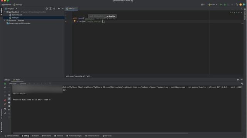Click main.py breadcrumb in navigation bar
247x138 pixels.
(x=18, y=5)
